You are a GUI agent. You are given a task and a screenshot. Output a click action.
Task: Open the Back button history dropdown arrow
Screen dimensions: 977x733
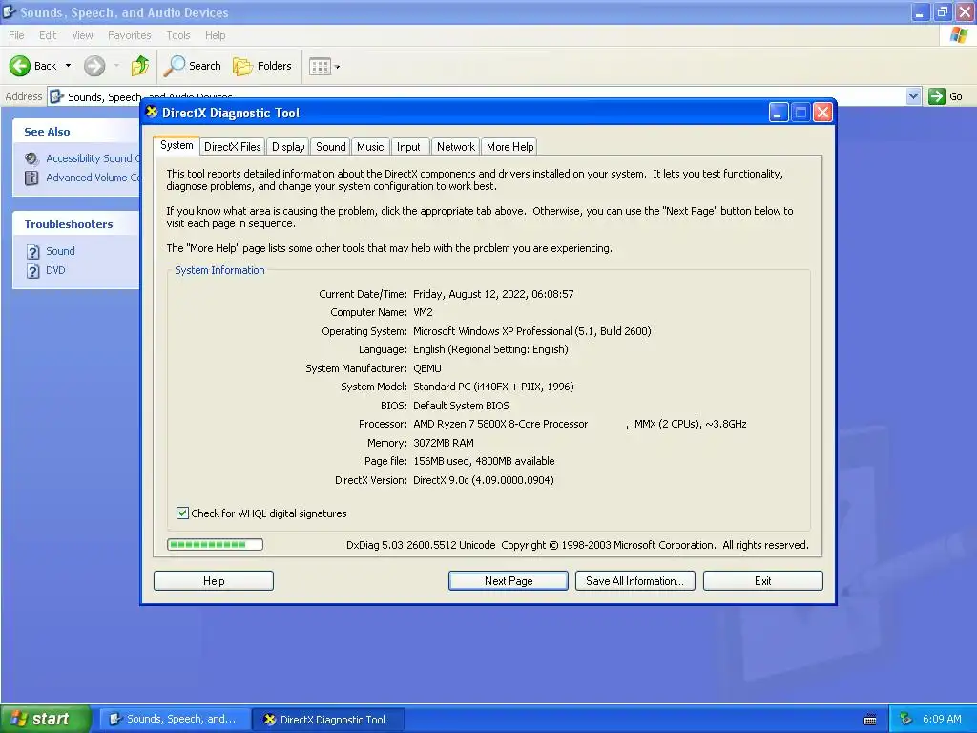[68, 66]
